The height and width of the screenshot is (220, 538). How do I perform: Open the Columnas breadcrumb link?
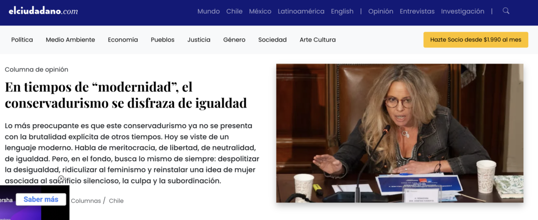pos(86,201)
